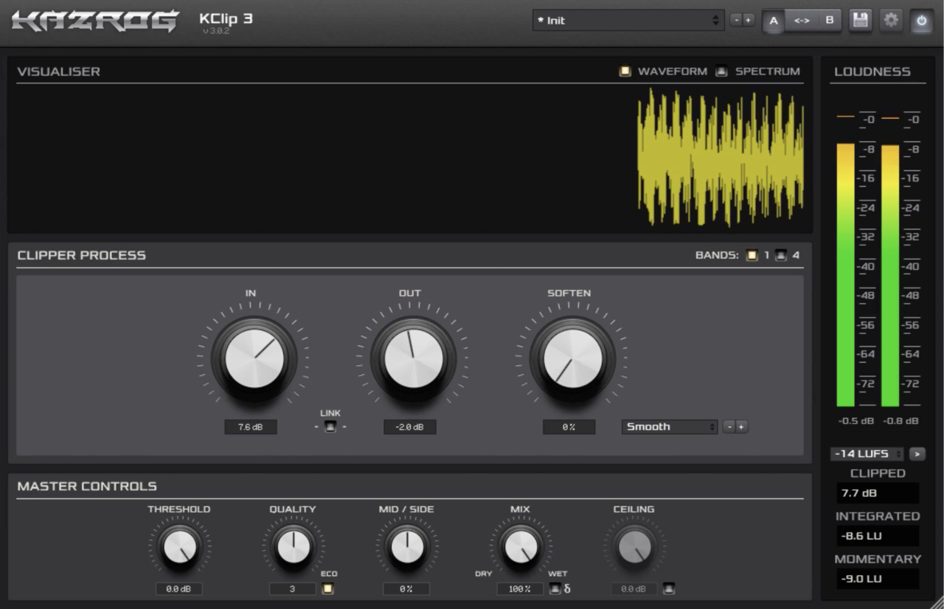The image size is (944, 609).
Task: Go to next preset with plus button
Action: [749, 21]
